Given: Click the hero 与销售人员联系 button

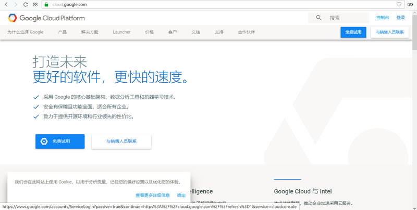Looking at the screenshot, I should click(121, 141).
